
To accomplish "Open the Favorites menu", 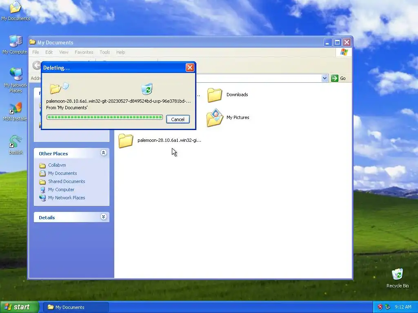I will [84, 52].
